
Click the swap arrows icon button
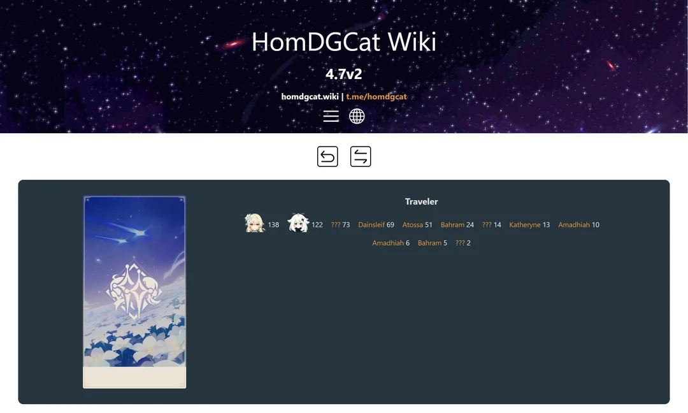point(361,157)
